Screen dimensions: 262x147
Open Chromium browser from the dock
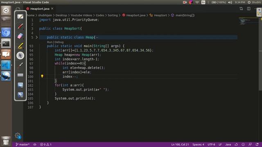6,33
